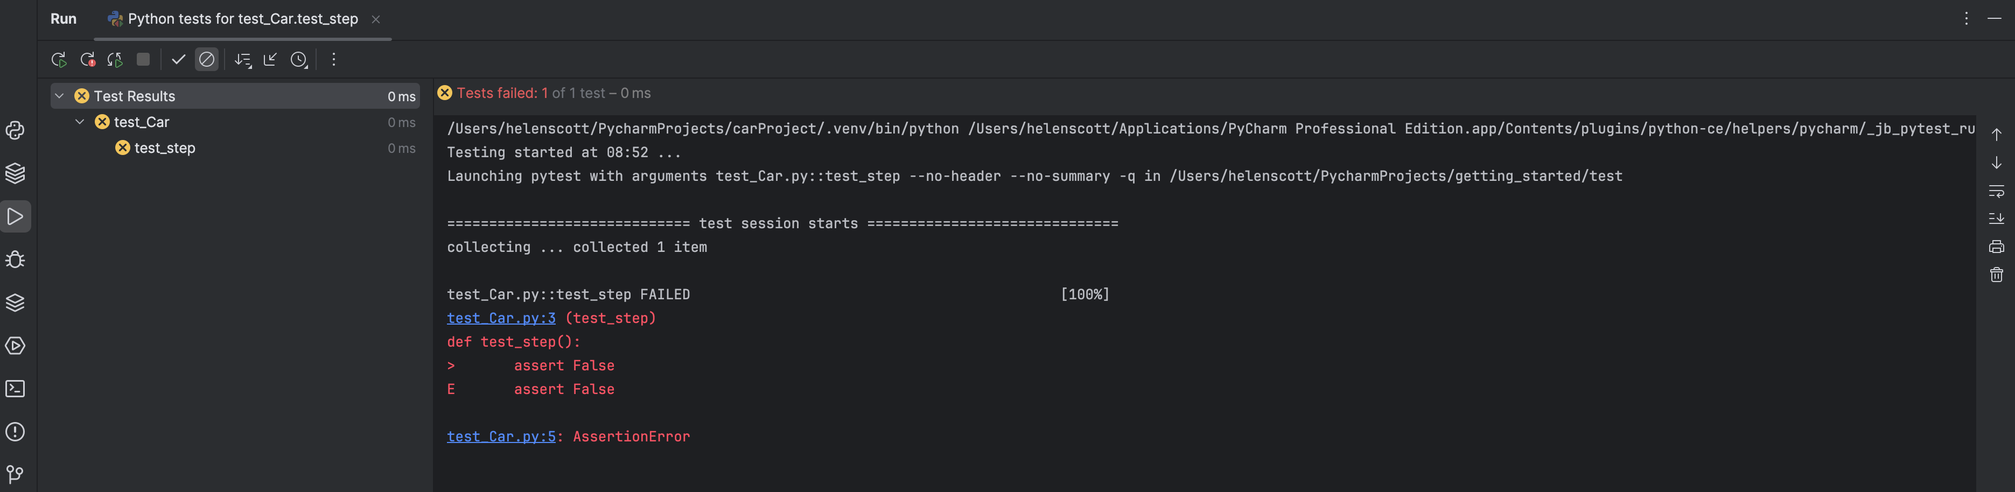
Task: Rerun the failed test_step test
Action: point(88,59)
